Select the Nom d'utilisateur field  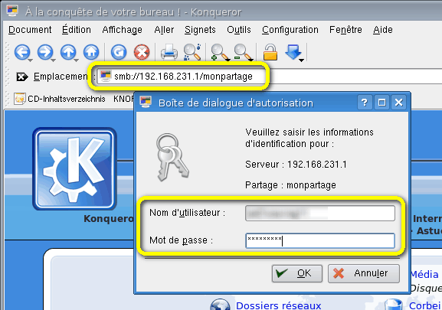pos(320,213)
